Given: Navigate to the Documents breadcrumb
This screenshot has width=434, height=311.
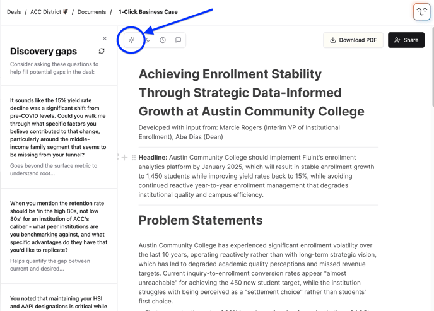Looking at the screenshot, I should click(91, 12).
